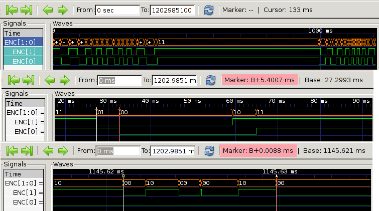Click Time header in top Signals panel
This screenshot has width=379, height=211.
pyautogui.click(x=23, y=33)
